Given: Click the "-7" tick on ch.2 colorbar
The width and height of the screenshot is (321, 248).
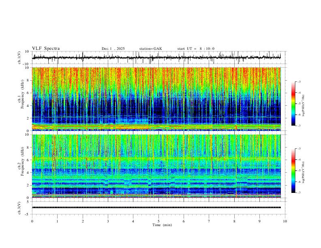Looking at the screenshot, I should click(x=299, y=193).
